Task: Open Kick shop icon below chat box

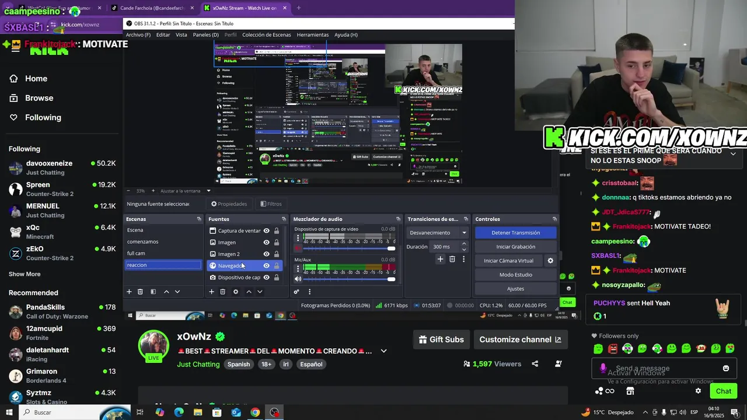Action: tap(630, 391)
